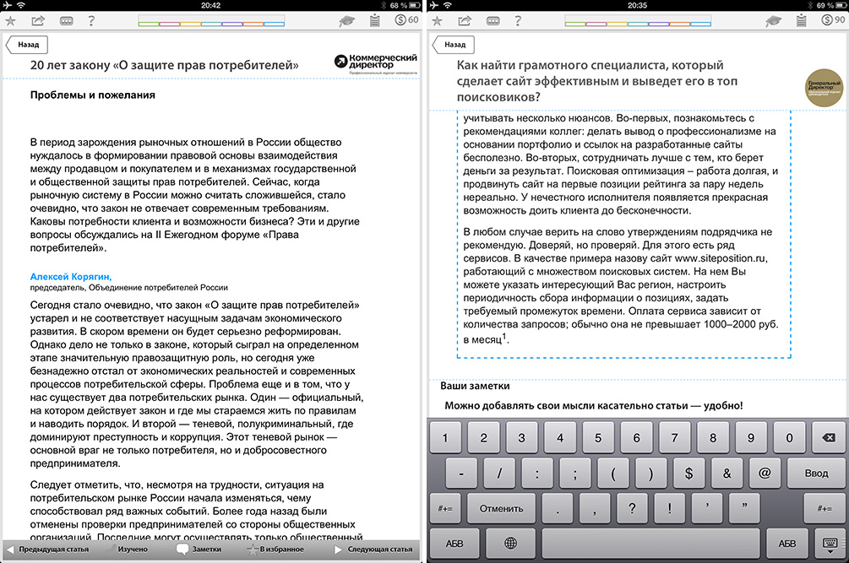
Task: Switch to letters with АБВ key beside globe
Action: (454, 544)
